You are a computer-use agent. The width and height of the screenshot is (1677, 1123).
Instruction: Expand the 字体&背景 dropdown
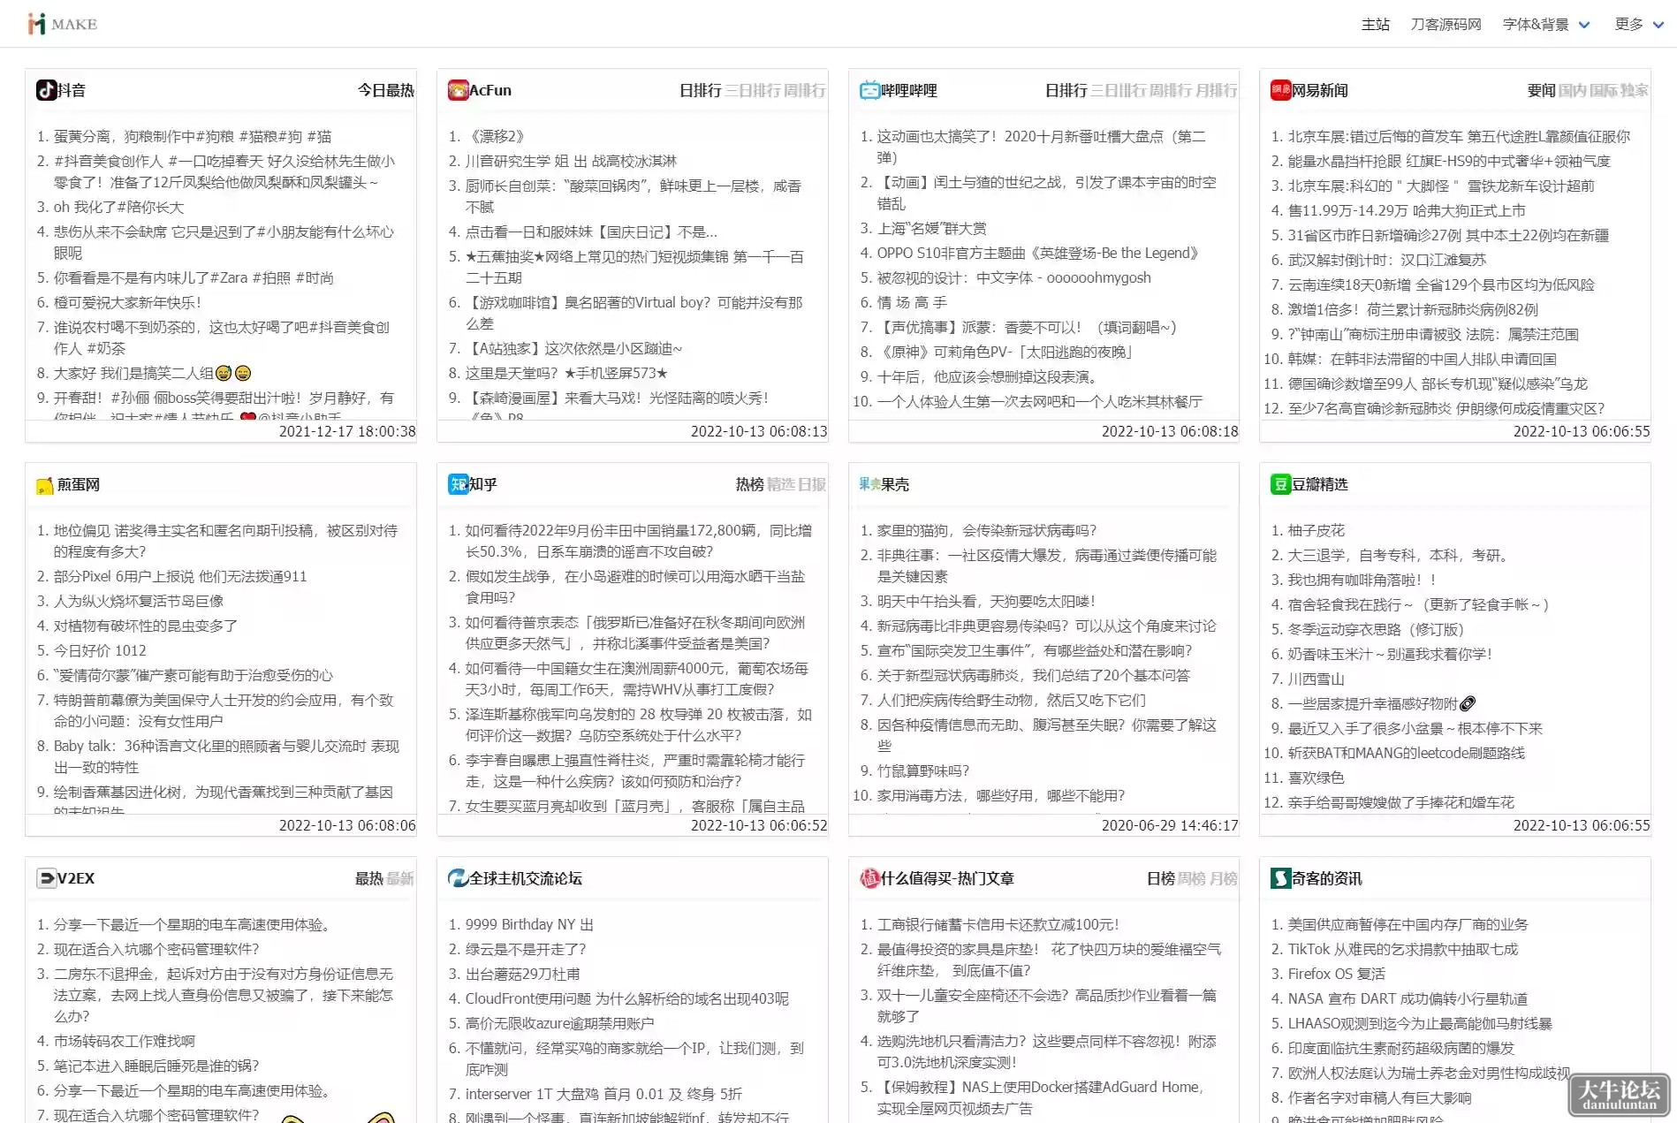[1546, 25]
